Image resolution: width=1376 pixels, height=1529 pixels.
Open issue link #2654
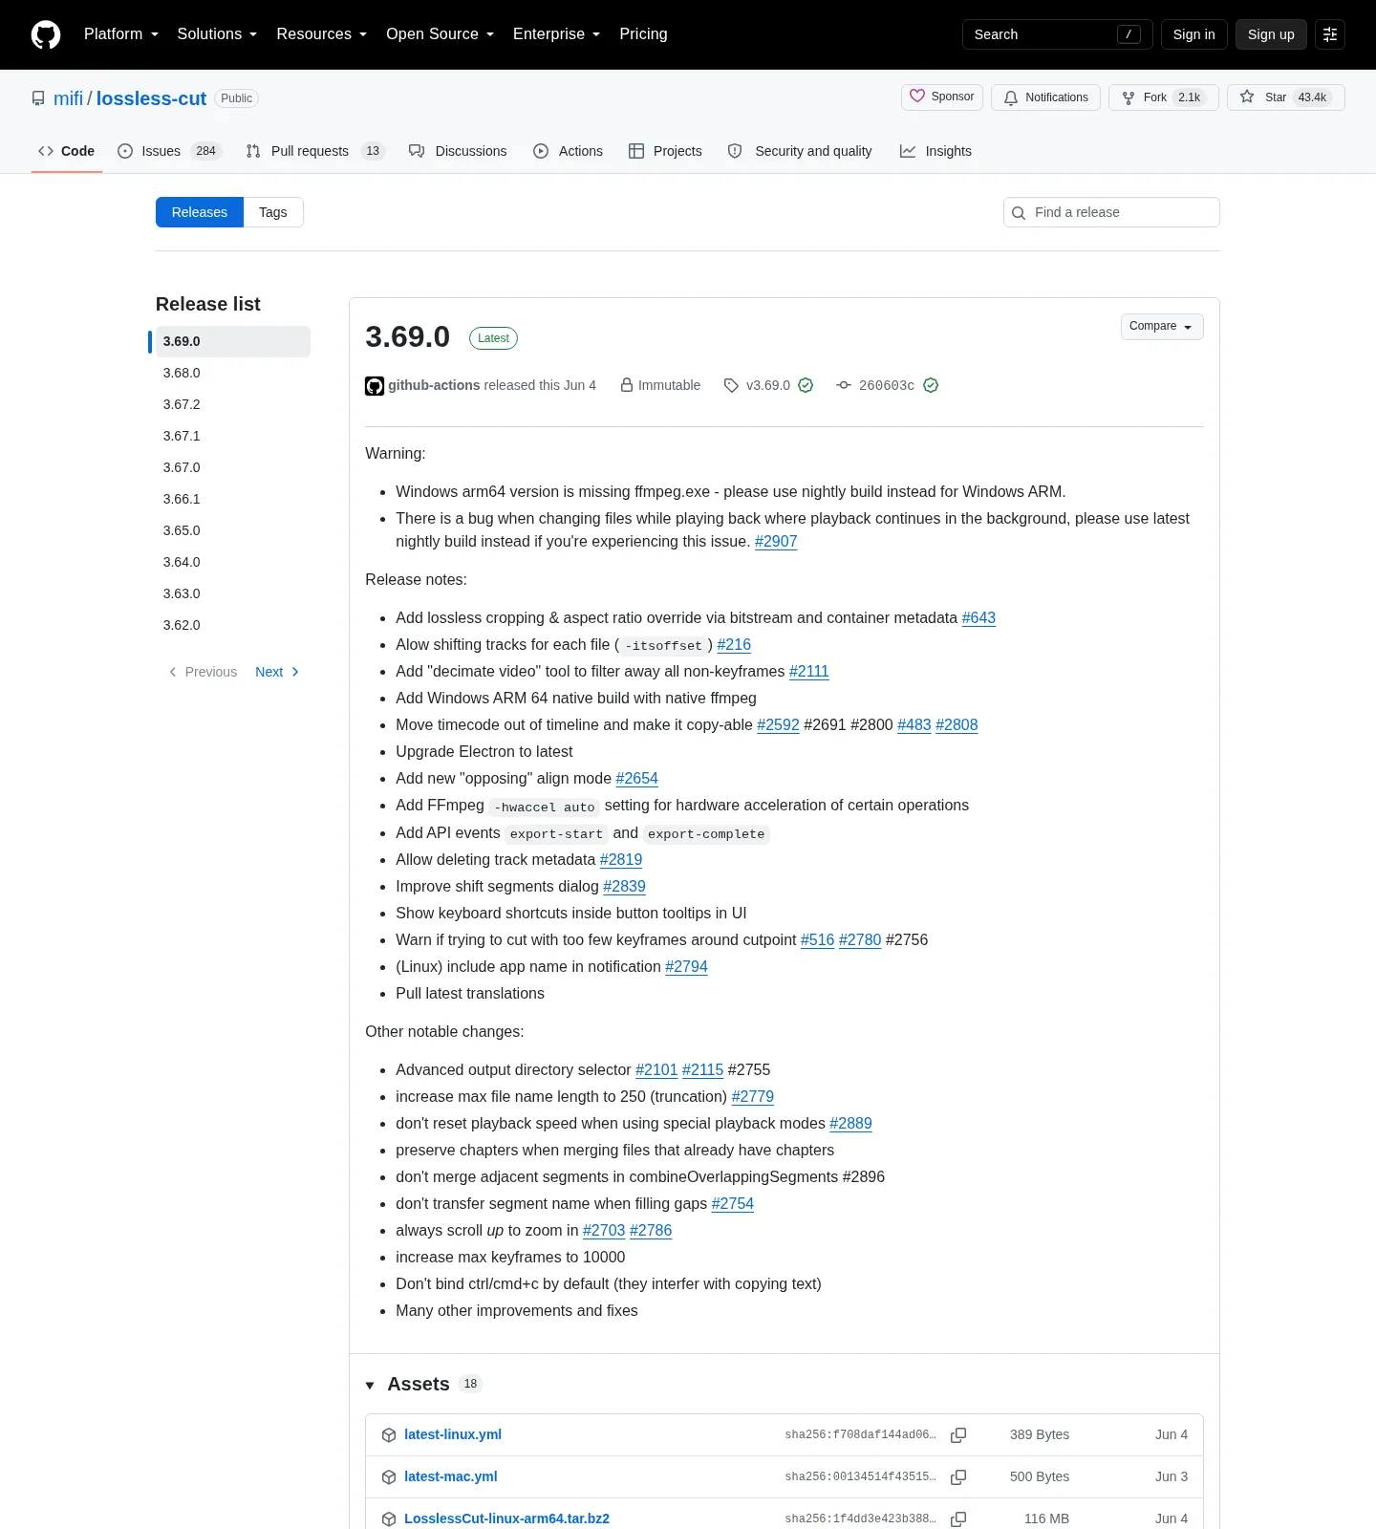[x=637, y=779]
